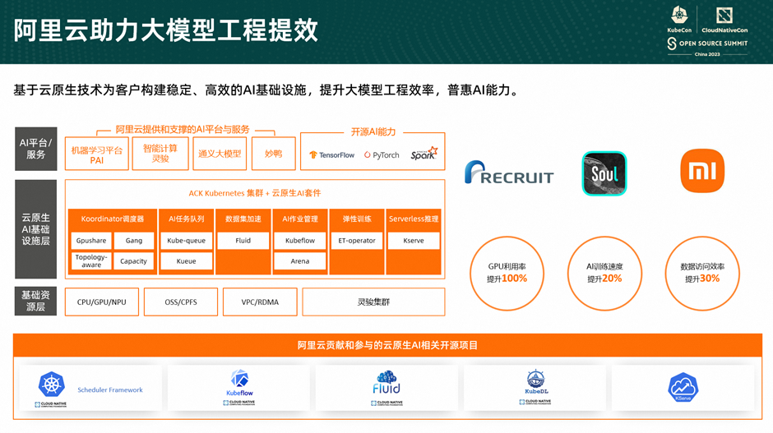Click the TensorFlow logo
The height and width of the screenshot is (433, 773).
tap(331, 154)
